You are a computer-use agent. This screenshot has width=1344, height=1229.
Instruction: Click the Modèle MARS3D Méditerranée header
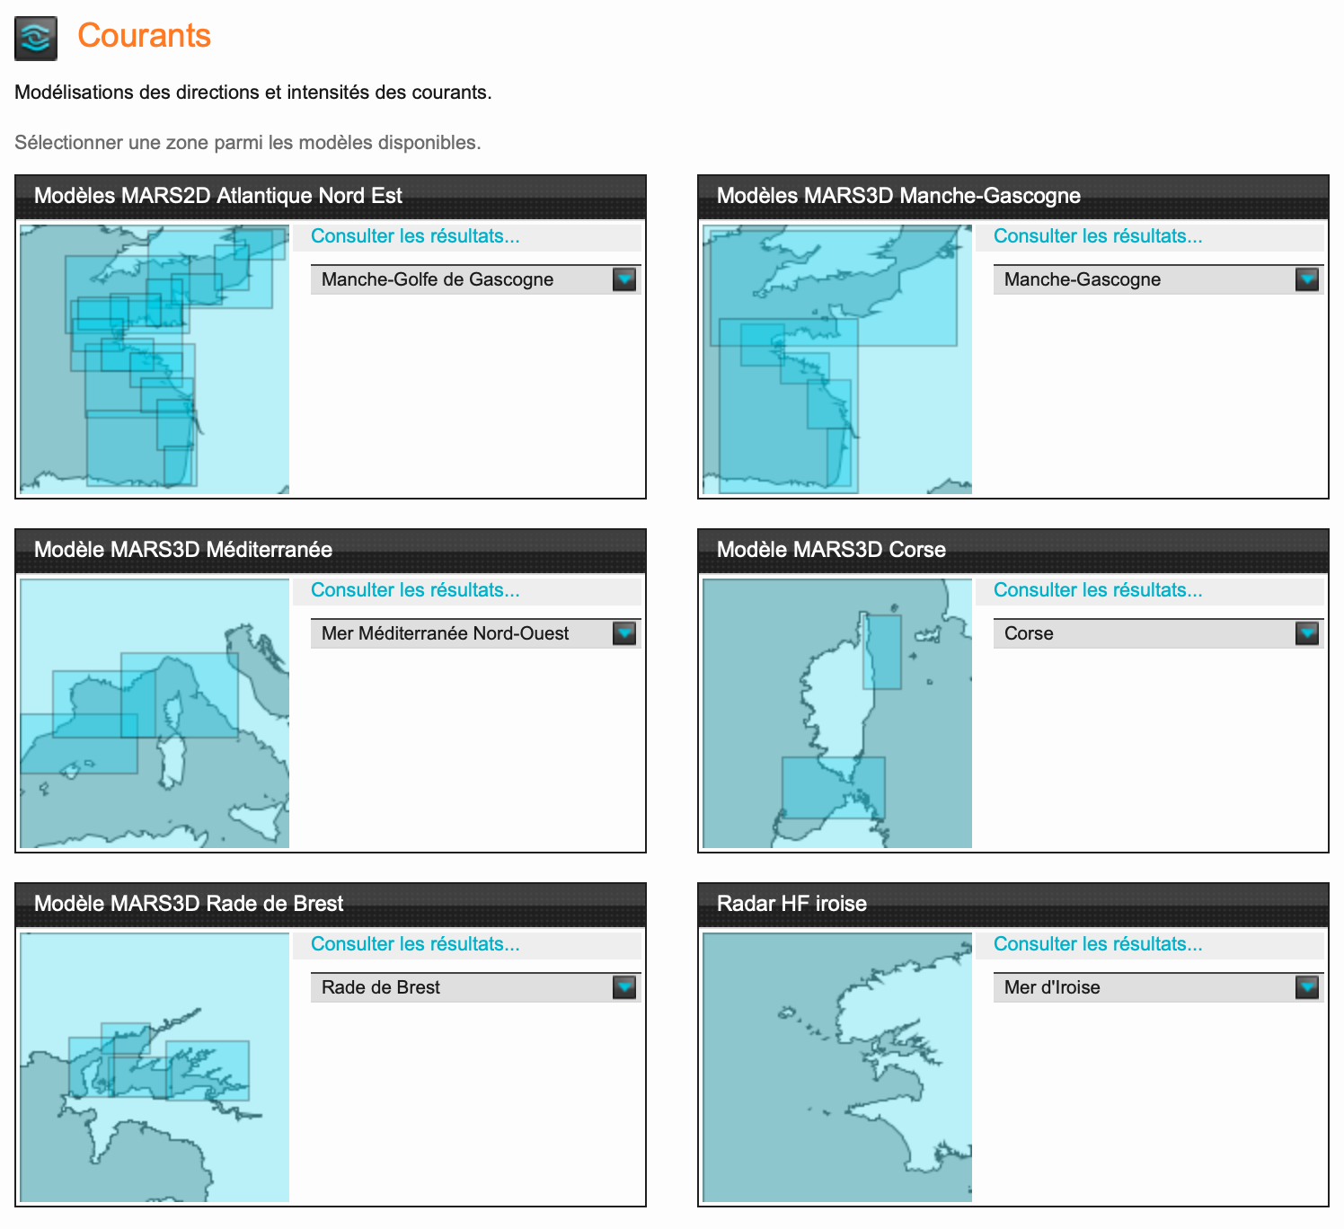(331, 551)
